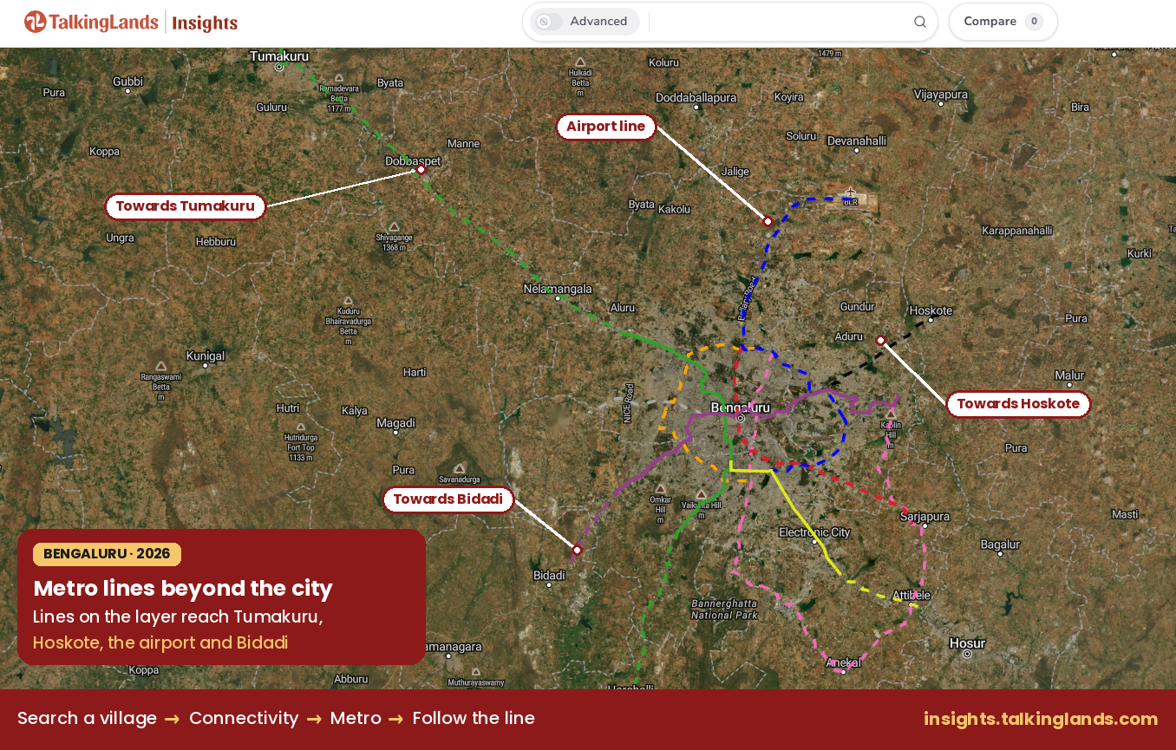Click the Anekal town label
Image resolution: width=1176 pixels, height=750 pixels.
844,662
